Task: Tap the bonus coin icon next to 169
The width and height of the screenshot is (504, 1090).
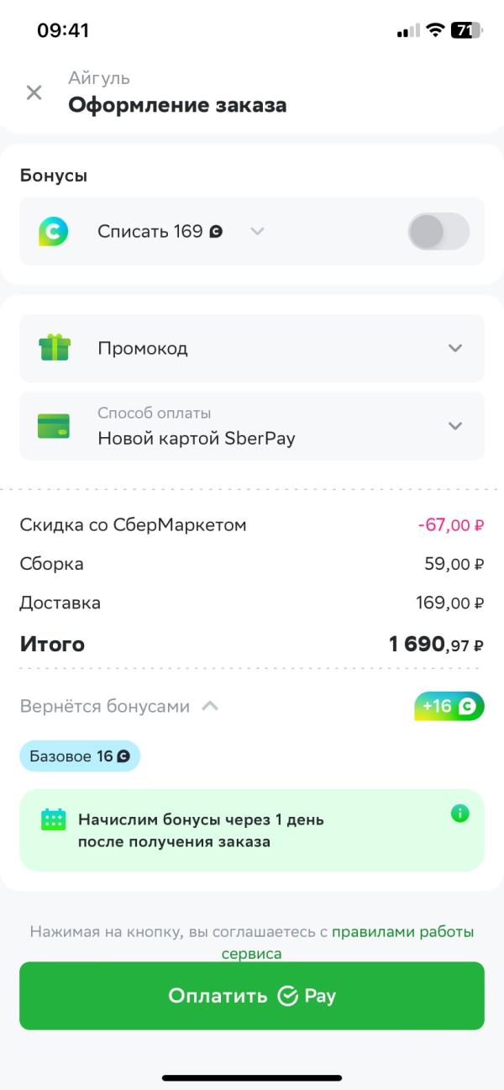Action: point(216,231)
